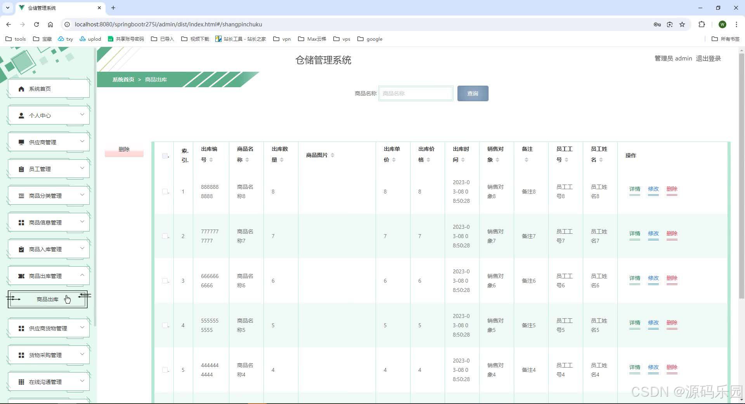Open the 商品出库 submenu item
Viewport: 745px width, 404px height.
pyautogui.click(x=47, y=299)
